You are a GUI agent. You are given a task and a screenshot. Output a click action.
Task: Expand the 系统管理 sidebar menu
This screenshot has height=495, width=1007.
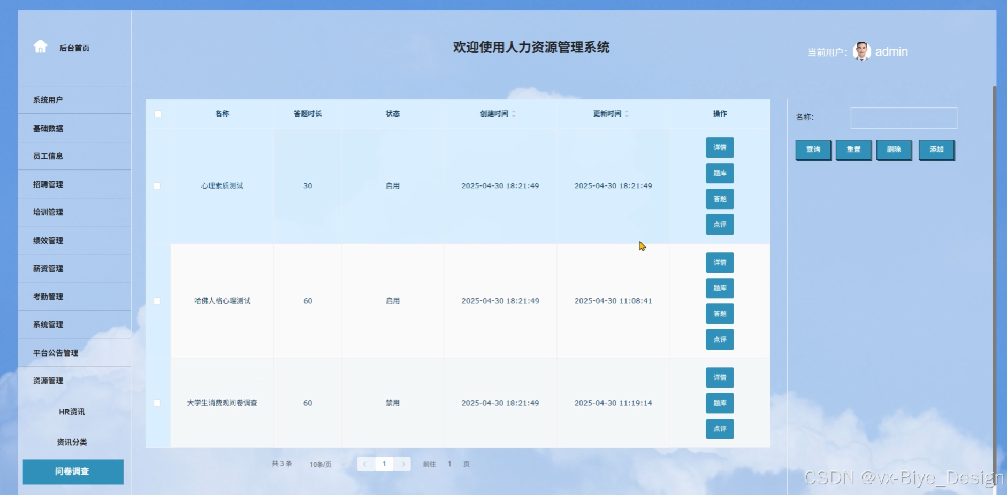click(74, 324)
